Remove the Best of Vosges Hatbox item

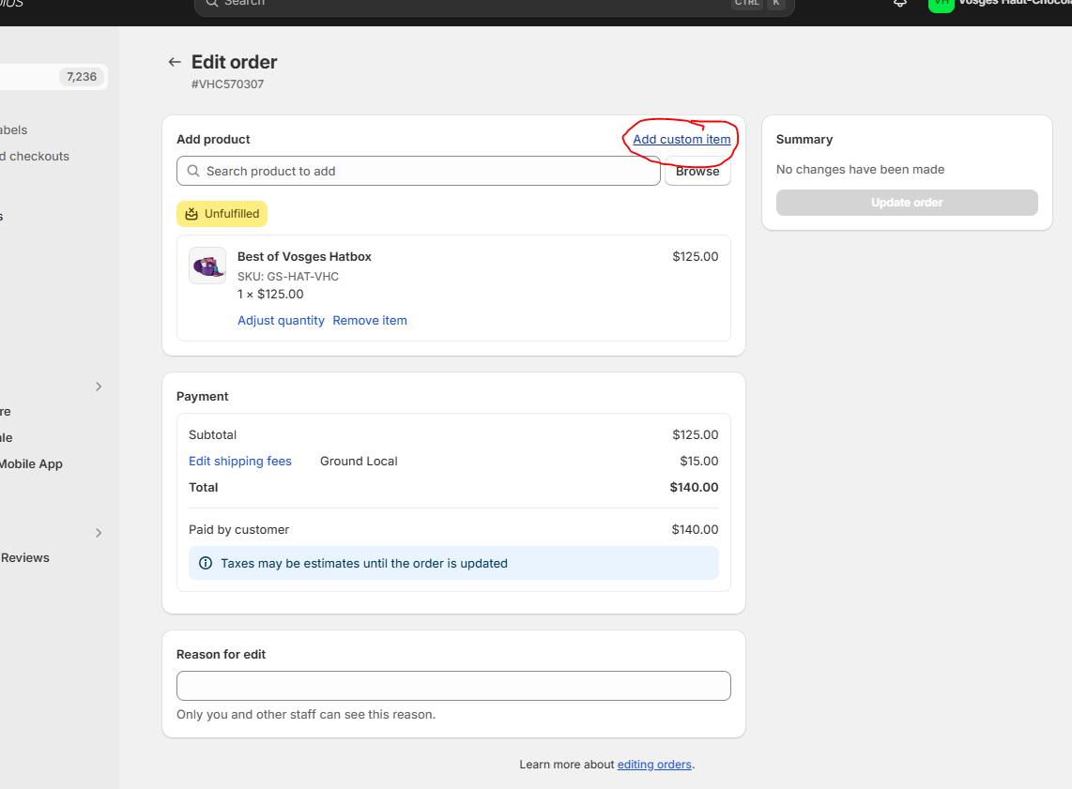click(369, 320)
